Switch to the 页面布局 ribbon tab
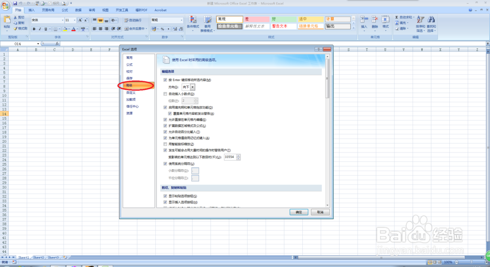Image resolution: width=490 pixels, height=267 pixels. 48,10
